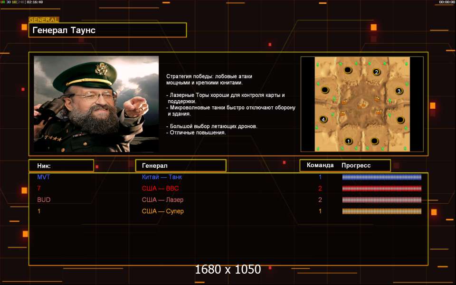Viewport: 456px width, 285px height.
Task: Click general 'США — Супер'
Action: (162, 211)
